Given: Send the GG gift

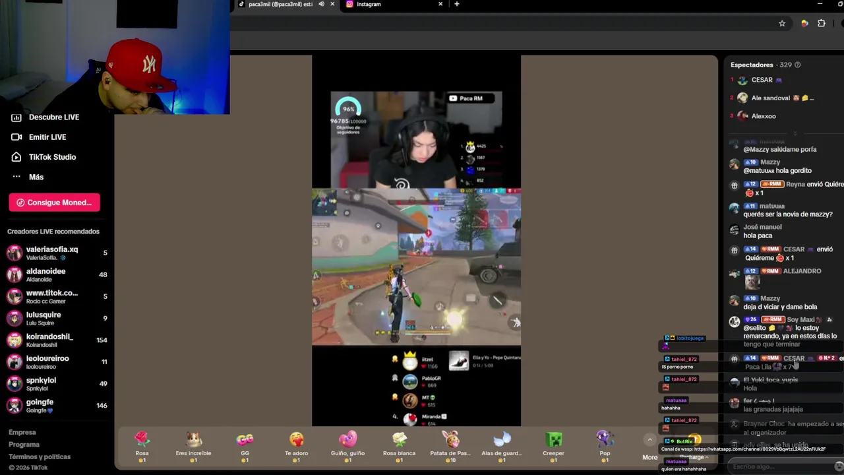Looking at the screenshot, I should [245, 446].
